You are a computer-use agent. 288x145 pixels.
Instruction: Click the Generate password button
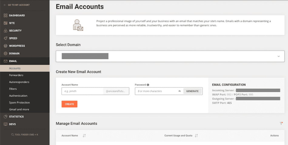[192, 91]
